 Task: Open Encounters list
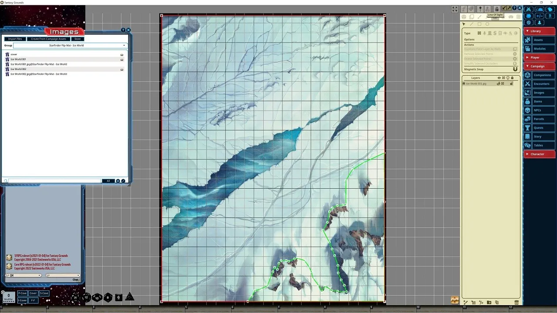[x=539, y=84]
